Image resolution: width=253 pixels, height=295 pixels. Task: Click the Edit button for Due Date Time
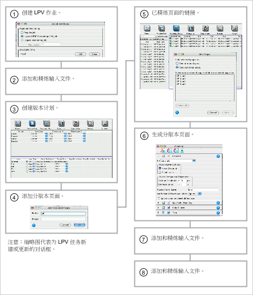pyautogui.click(x=81, y=54)
